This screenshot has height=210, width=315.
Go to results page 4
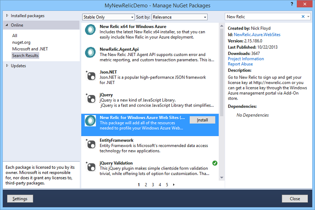(x=160, y=185)
